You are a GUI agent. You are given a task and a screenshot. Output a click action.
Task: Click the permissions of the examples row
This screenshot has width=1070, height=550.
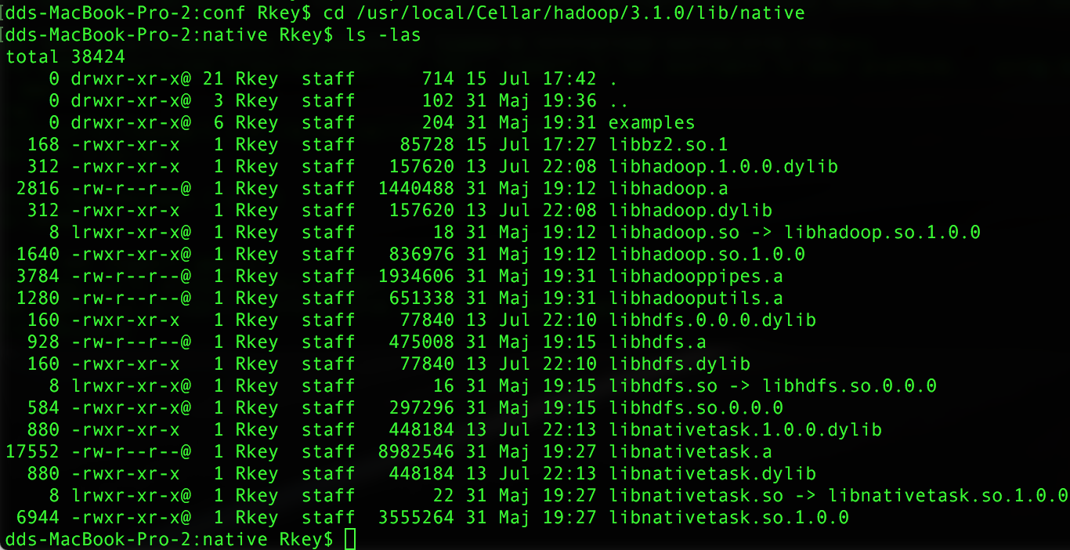click(131, 123)
